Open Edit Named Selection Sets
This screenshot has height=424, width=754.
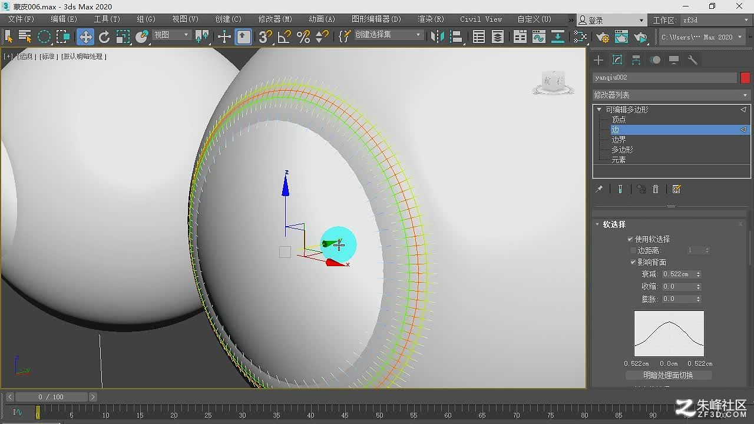click(x=345, y=37)
